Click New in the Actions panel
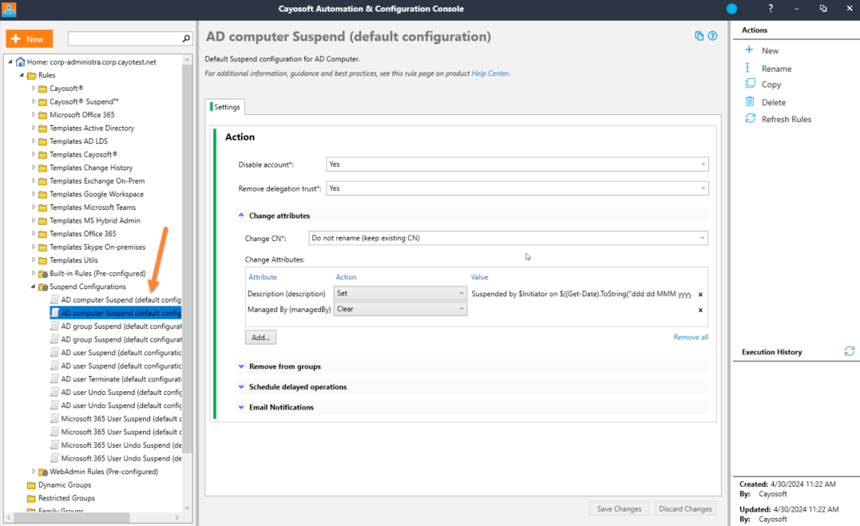Viewport: 860px width, 526px height. [770, 50]
